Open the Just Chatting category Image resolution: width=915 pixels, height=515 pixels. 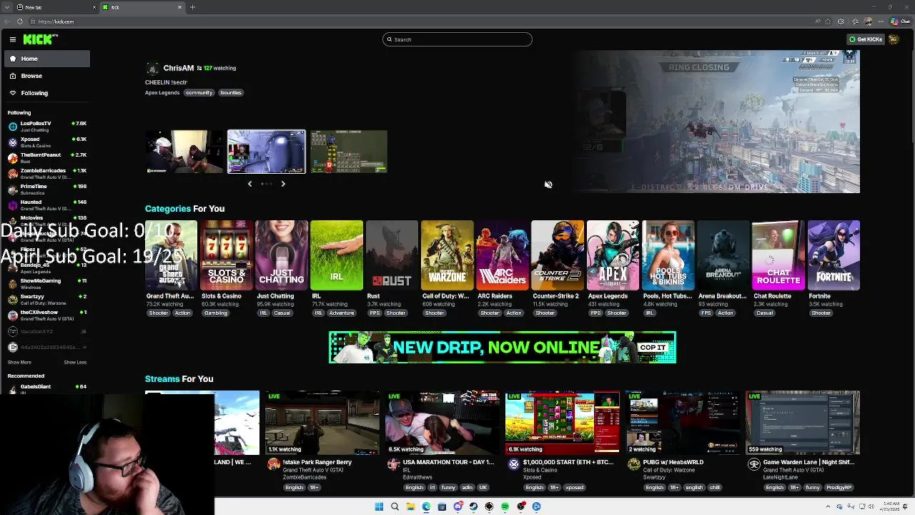coord(281,255)
